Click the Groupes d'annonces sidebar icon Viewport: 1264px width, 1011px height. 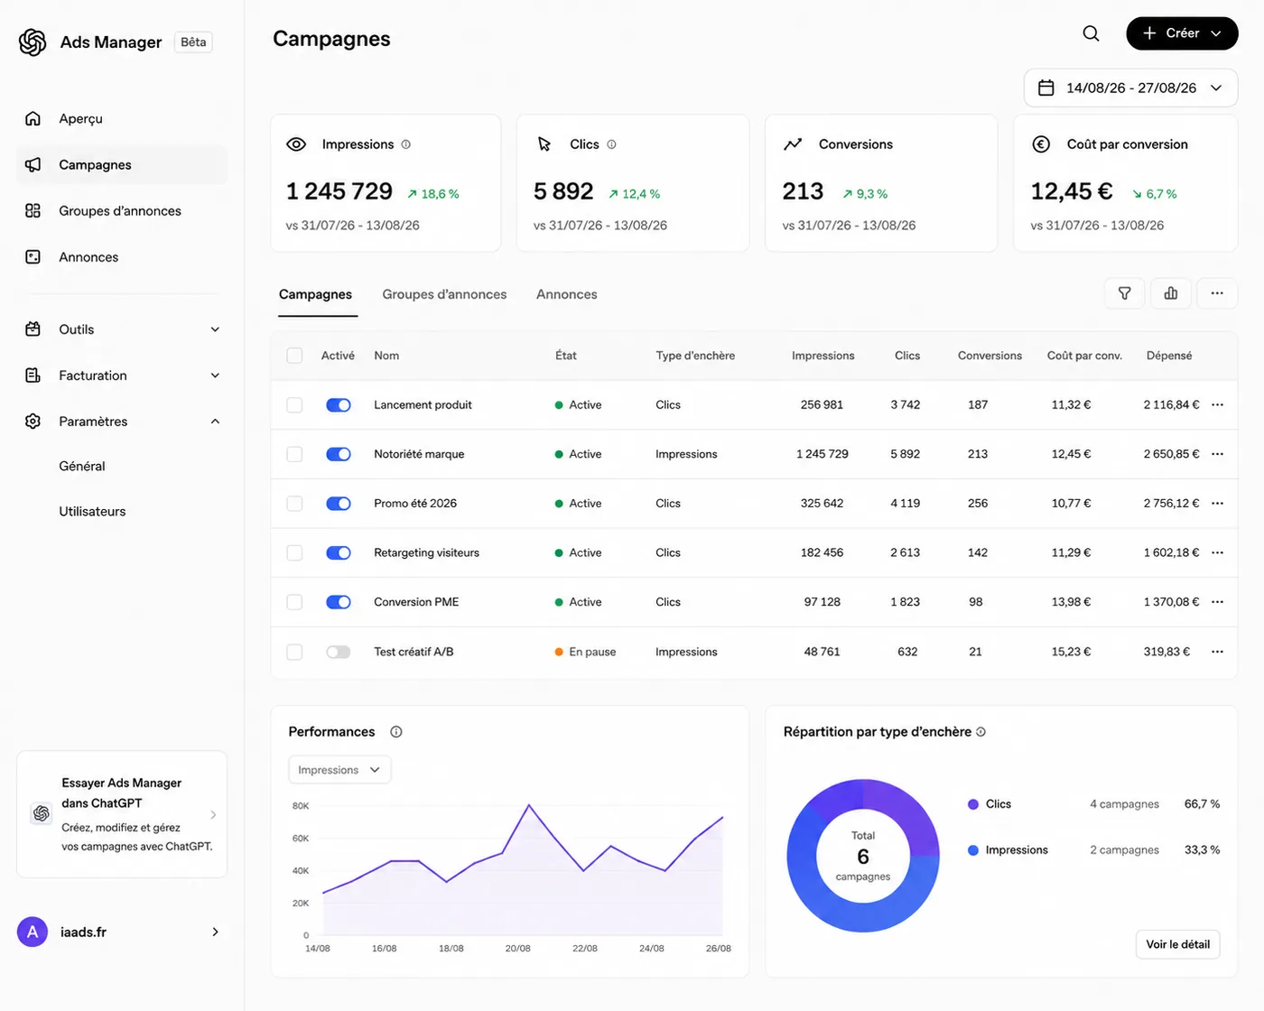(33, 210)
